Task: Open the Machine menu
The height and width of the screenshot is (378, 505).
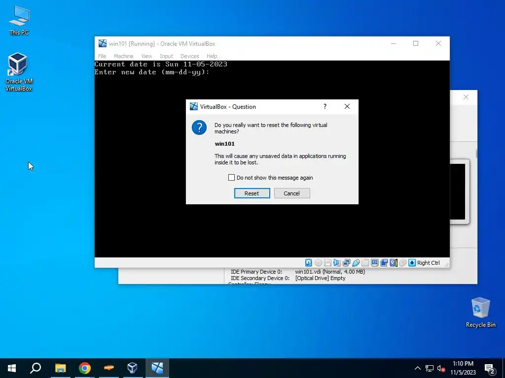Action: (123, 56)
